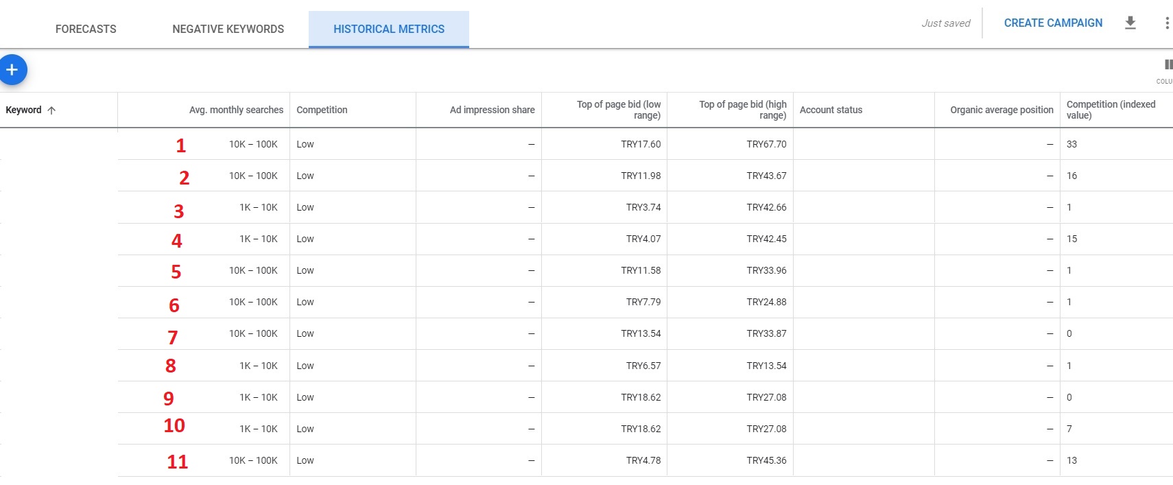Click indexed competition value 16

[x=1071, y=176]
